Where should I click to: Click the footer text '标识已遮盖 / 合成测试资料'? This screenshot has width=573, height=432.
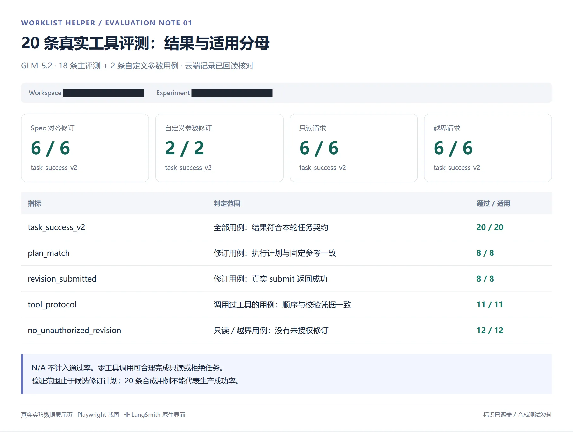tap(518, 415)
